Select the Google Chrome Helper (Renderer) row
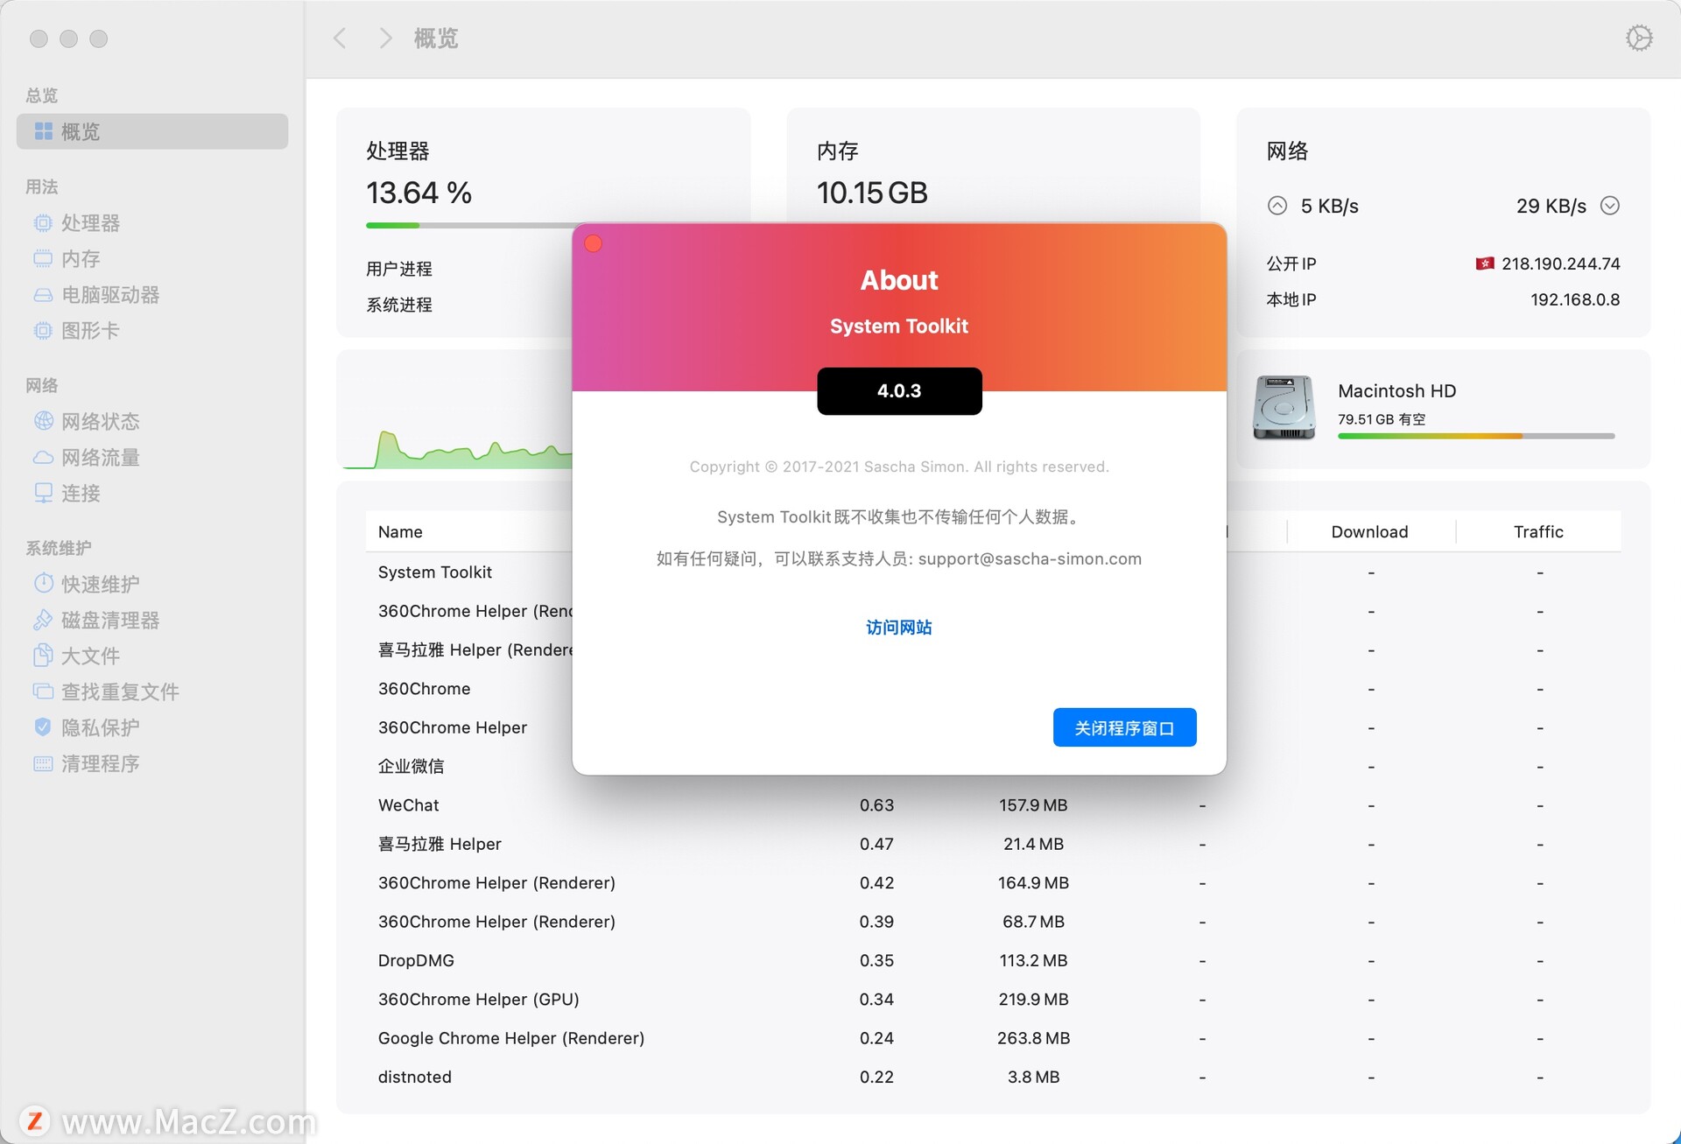This screenshot has height=1144, width=1681. pos(993,1038)
